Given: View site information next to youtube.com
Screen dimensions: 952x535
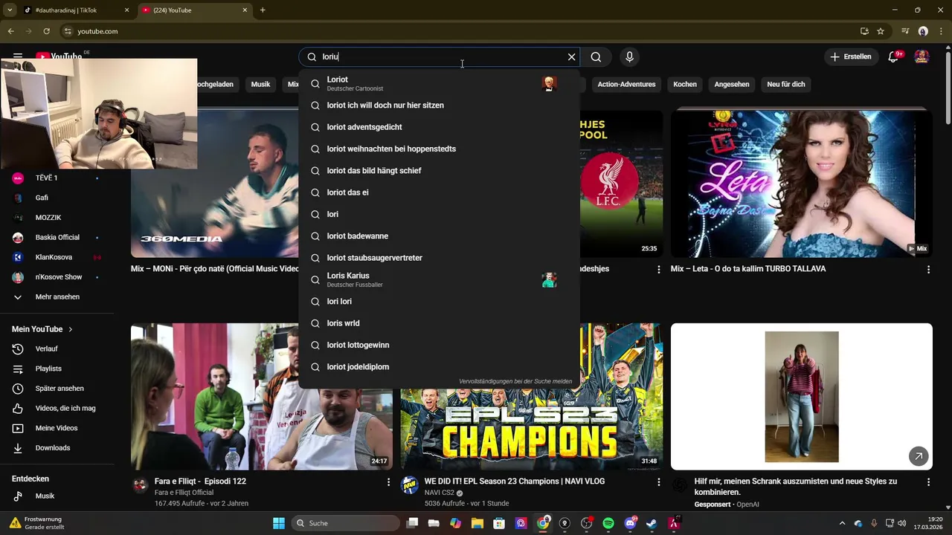Looking at the screenshot, I should [x=68, y=31].
